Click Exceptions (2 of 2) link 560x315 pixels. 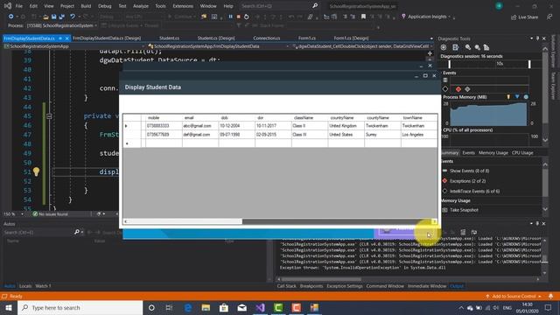point(467,181)
